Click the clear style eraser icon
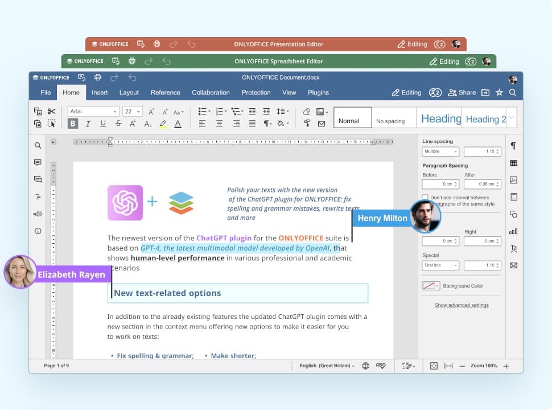Image resolution: width=552 pixels, height=410 pixels. tap(307, 112)
